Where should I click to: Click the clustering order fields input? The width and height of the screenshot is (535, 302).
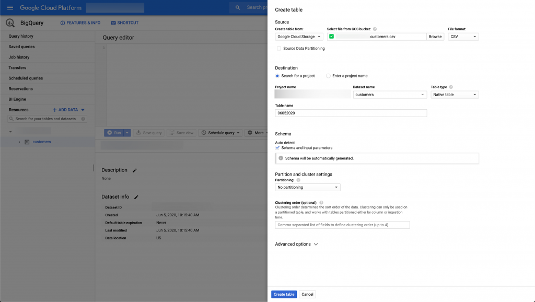(x=342, y=225)
